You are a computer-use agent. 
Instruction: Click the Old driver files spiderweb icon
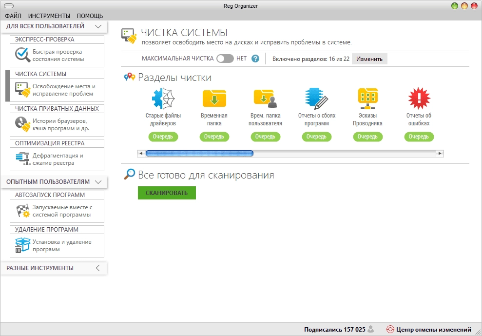[x=163, y=99]
